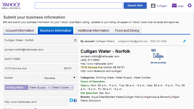The height and width of the screenshot is (109, 194).
Task: Click the Culligan Water - Norfolk preview heading
Action: (x=105, y=51)
